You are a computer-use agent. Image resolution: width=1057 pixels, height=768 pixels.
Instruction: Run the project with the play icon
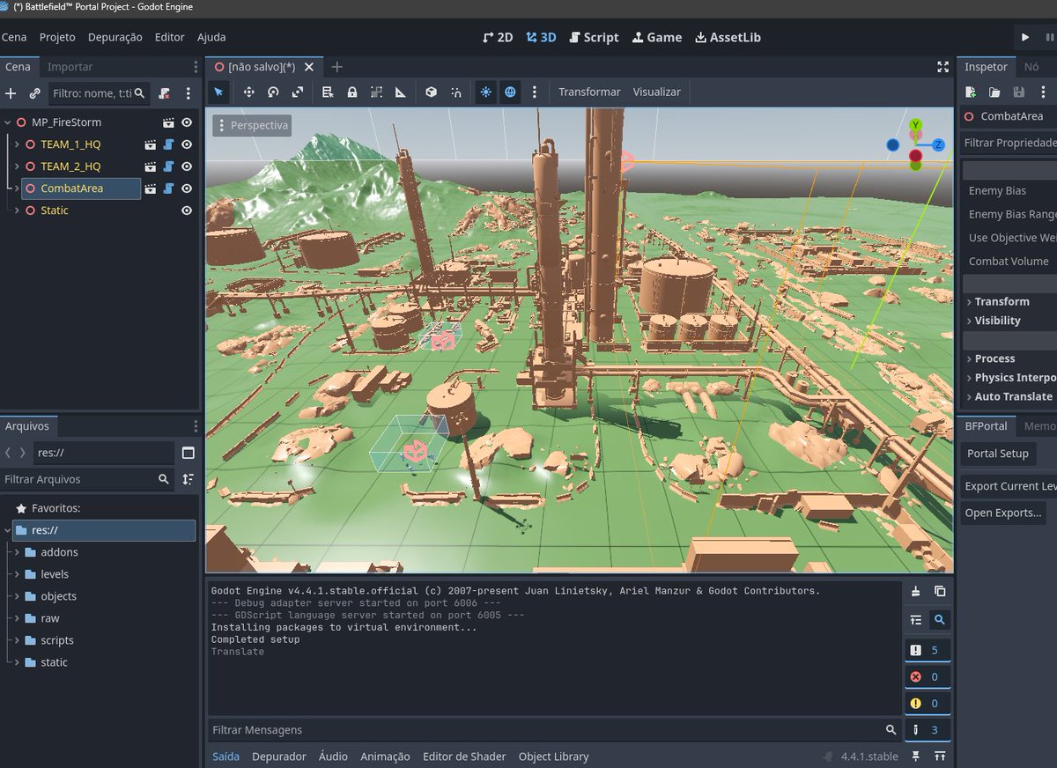coord(1025,37)
